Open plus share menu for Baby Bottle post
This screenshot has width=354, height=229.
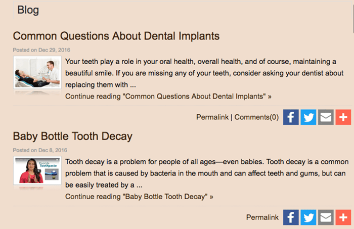coord(343,217)
